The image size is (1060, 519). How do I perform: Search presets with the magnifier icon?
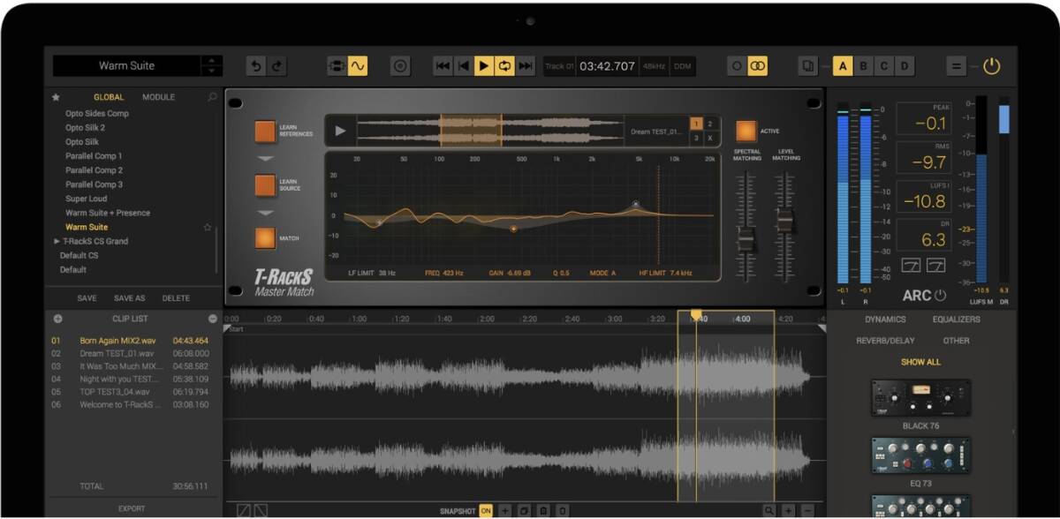212,97
